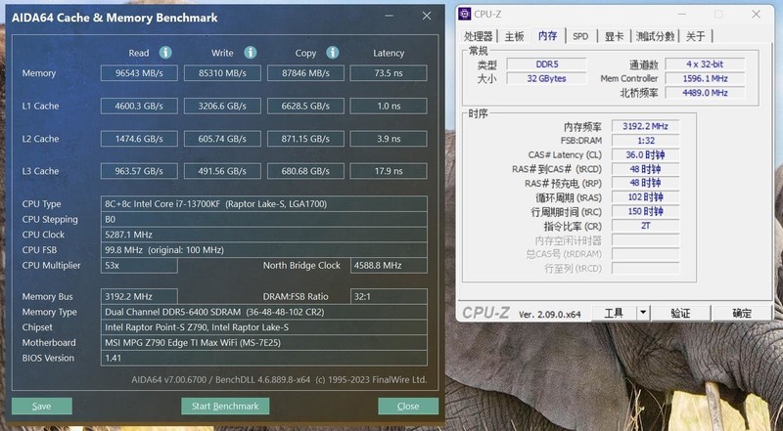
Task: Click Memory Write value 85310 MB/s
Action: pos(222,73)
